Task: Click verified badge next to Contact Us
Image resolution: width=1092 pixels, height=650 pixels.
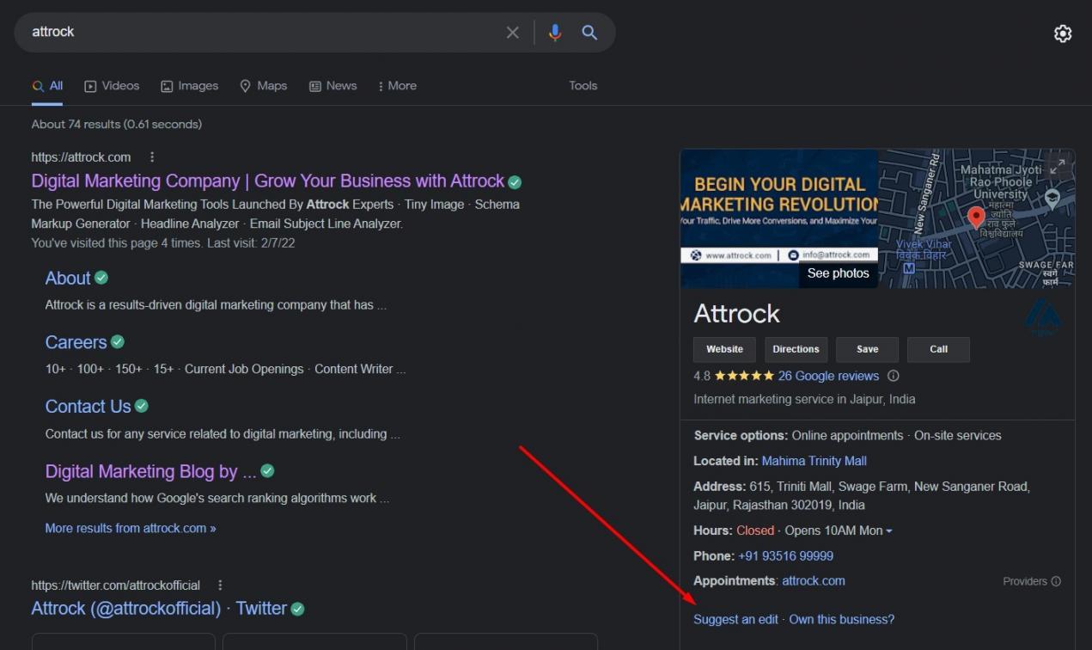Action: point(142,406)
